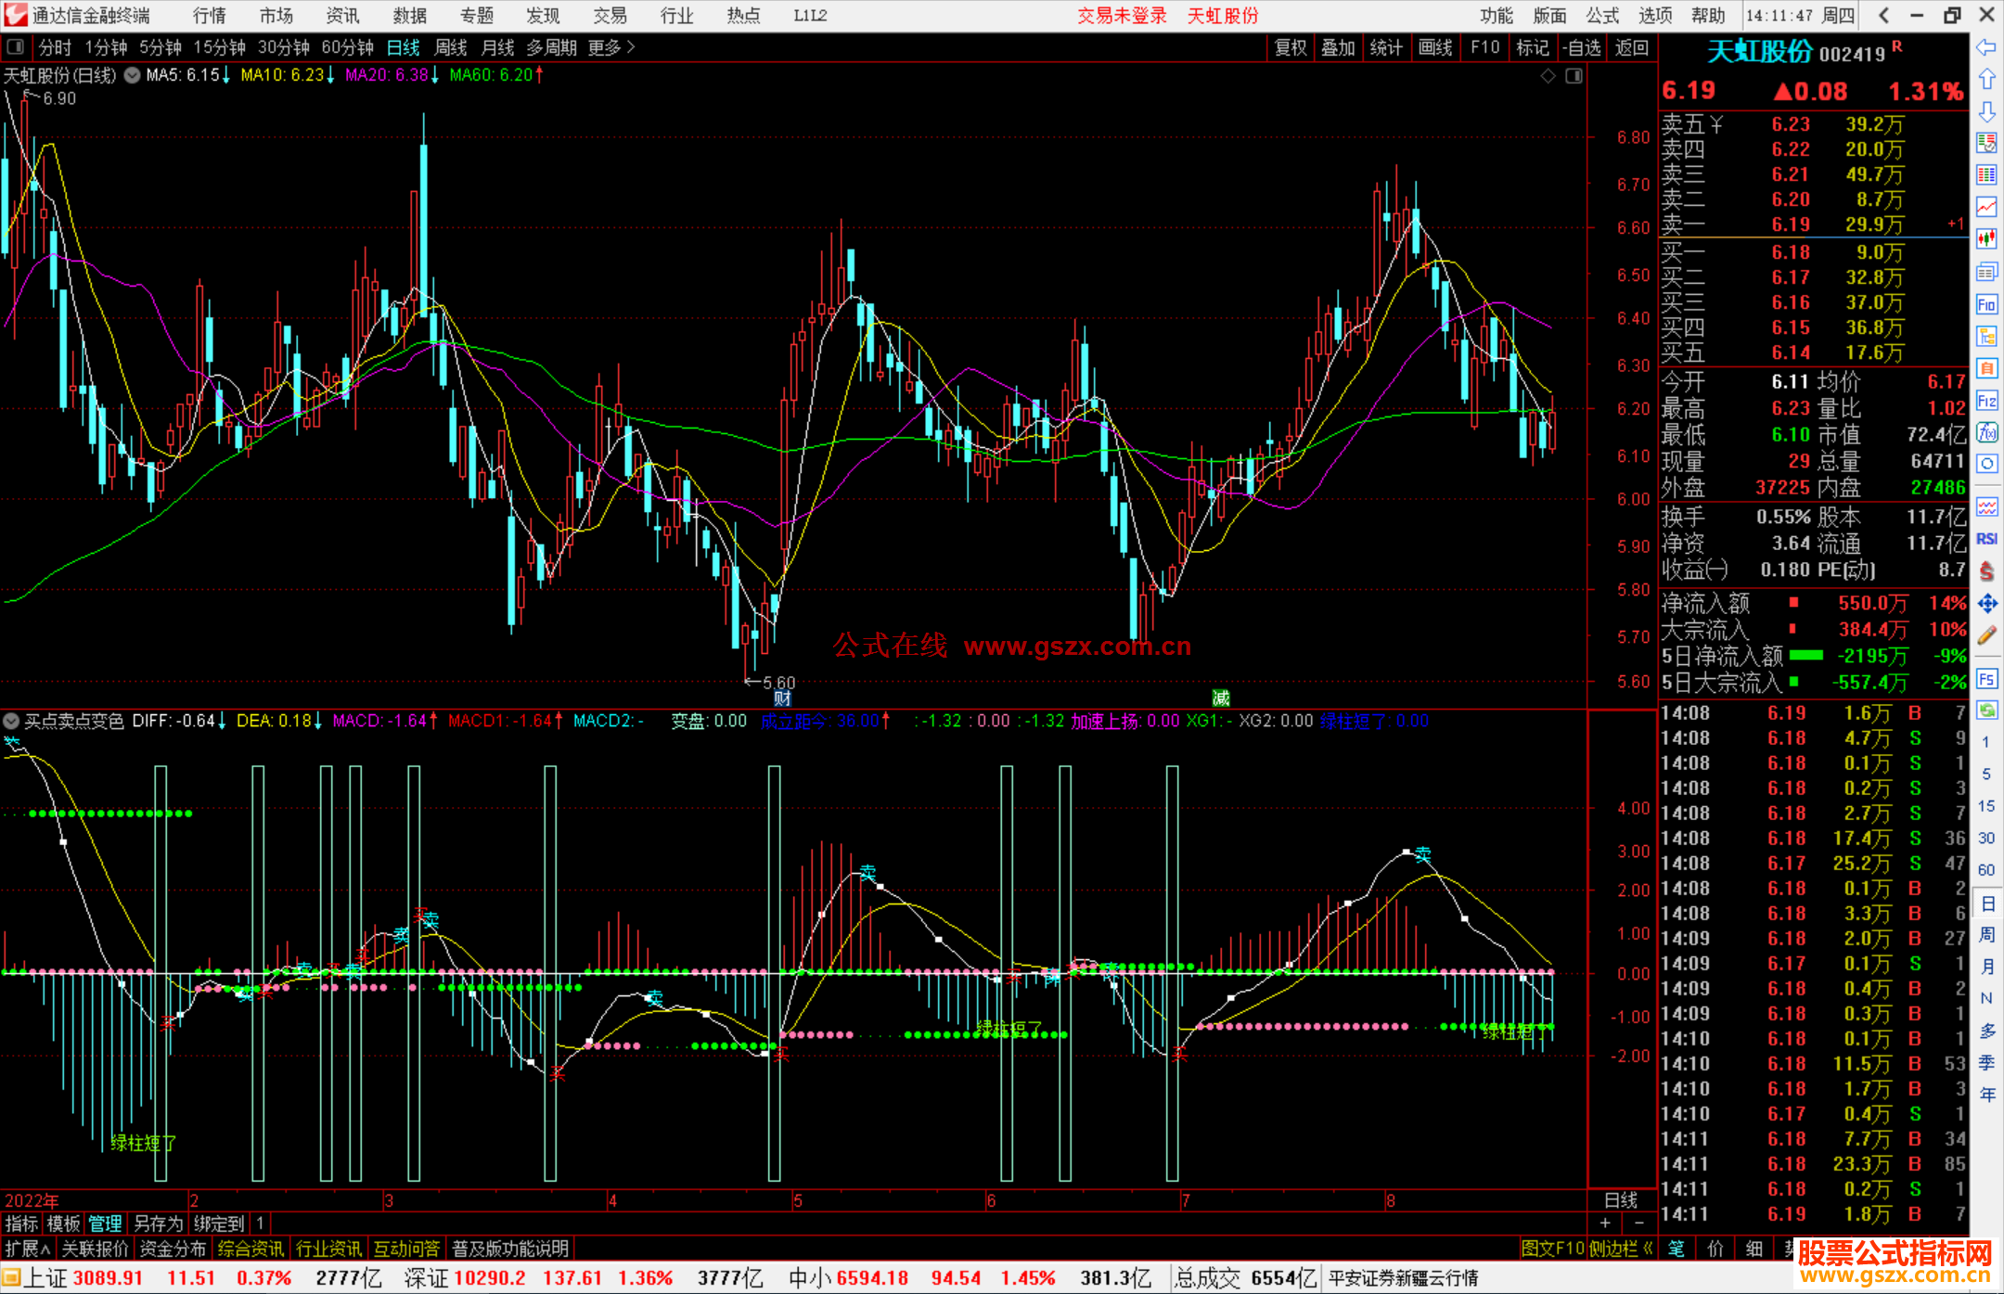Screen dimensions: 2004x1294
Task: Select the pencil drawing tool icon
Action: coord(1986,635)
